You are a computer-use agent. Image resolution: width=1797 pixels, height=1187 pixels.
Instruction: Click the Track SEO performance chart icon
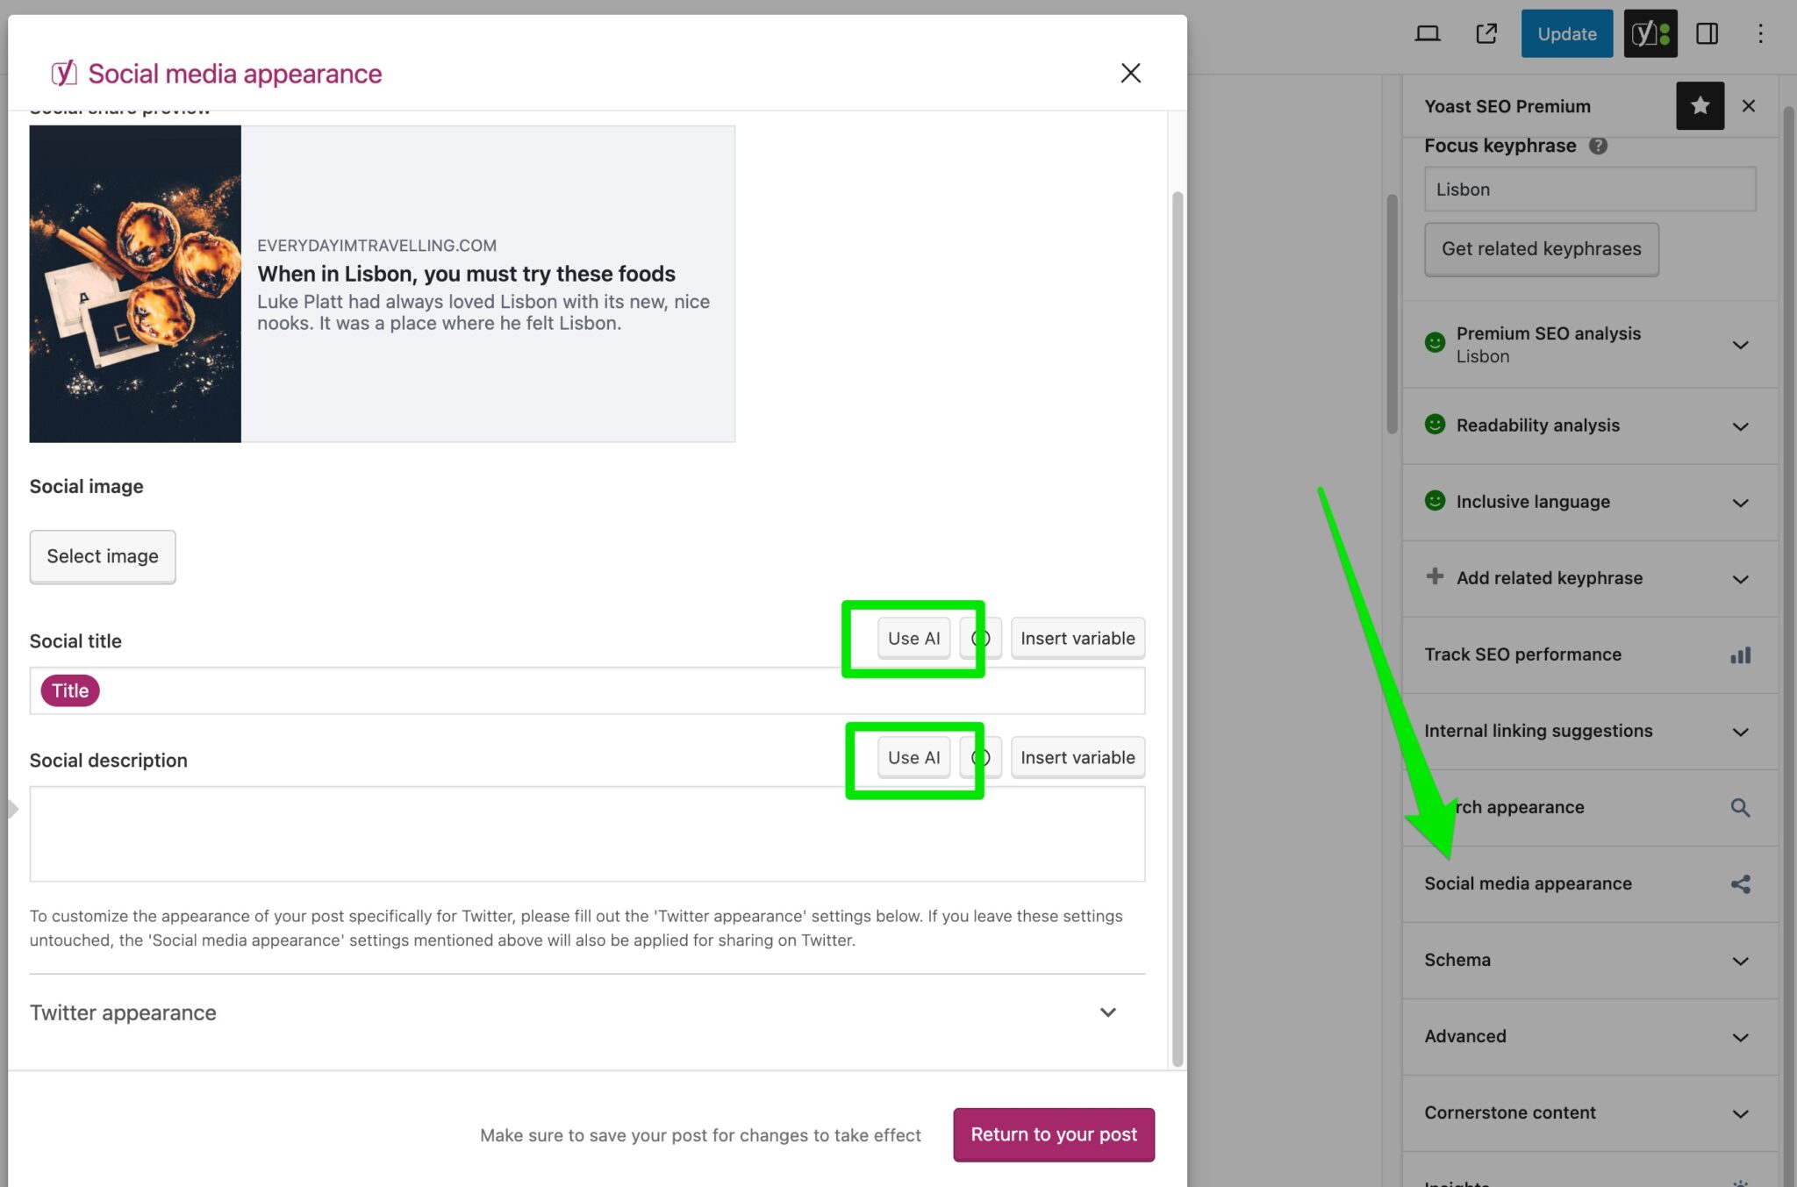point(1740,654)
